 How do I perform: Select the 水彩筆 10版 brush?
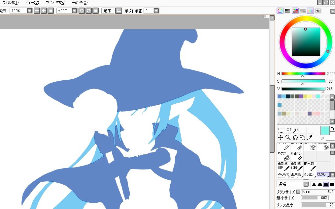pos(297,167)
